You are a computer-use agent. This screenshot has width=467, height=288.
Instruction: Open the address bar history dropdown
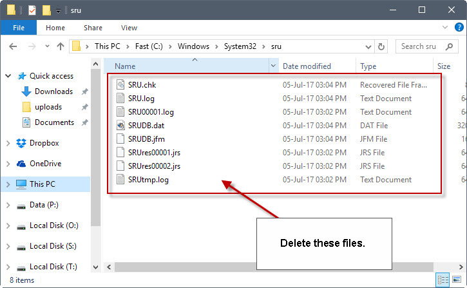[x=368, y=47]
